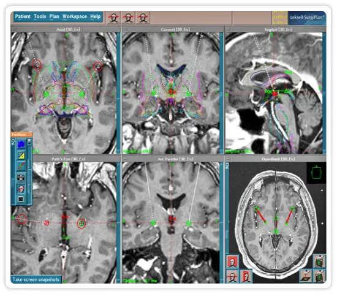Open the Axial view title menu button

[x=13, y=29]
